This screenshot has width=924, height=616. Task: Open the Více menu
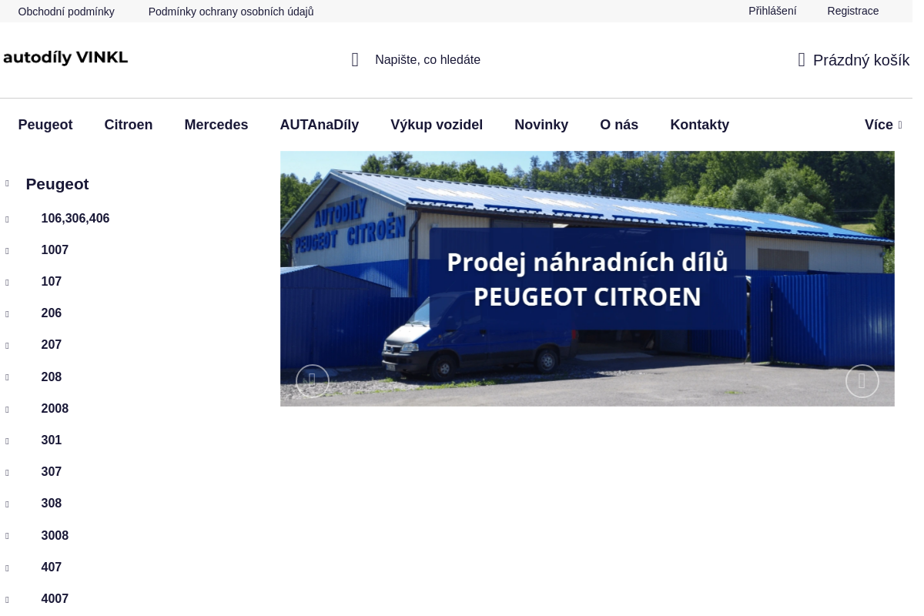point(879,125)
